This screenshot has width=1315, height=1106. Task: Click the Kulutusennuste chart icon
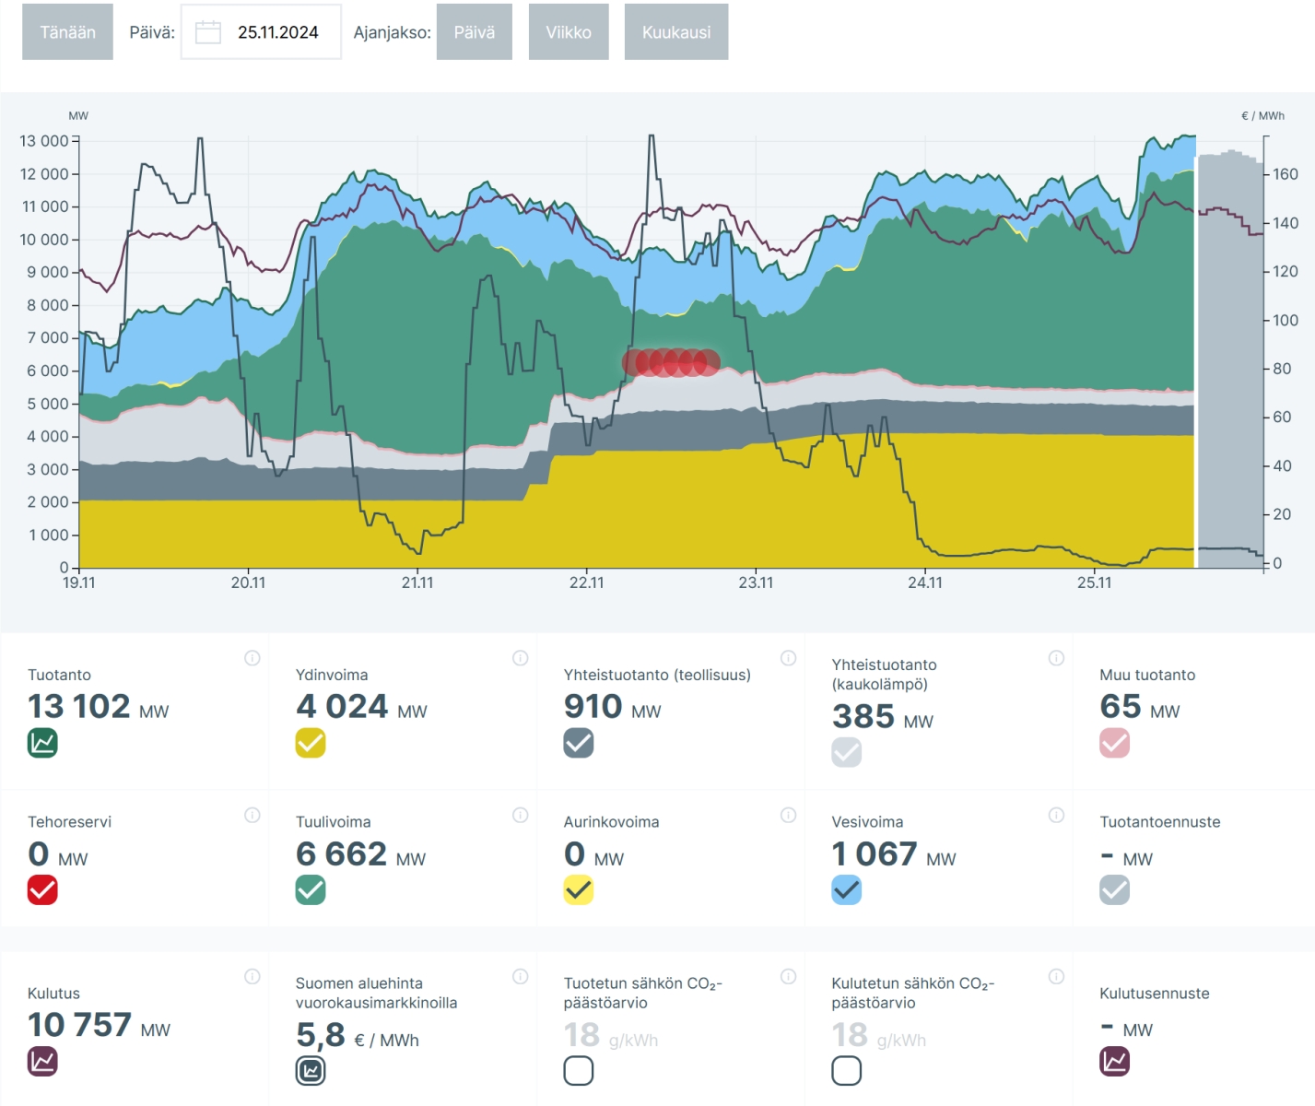click(x=1114, y=1061)
